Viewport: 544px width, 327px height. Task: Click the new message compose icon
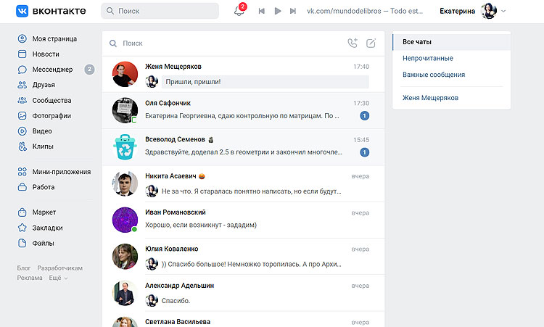(x=371, y=44)
